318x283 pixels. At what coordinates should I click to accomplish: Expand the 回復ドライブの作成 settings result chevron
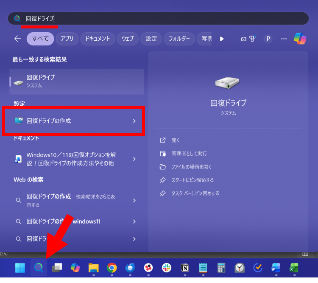pos(134,121)
